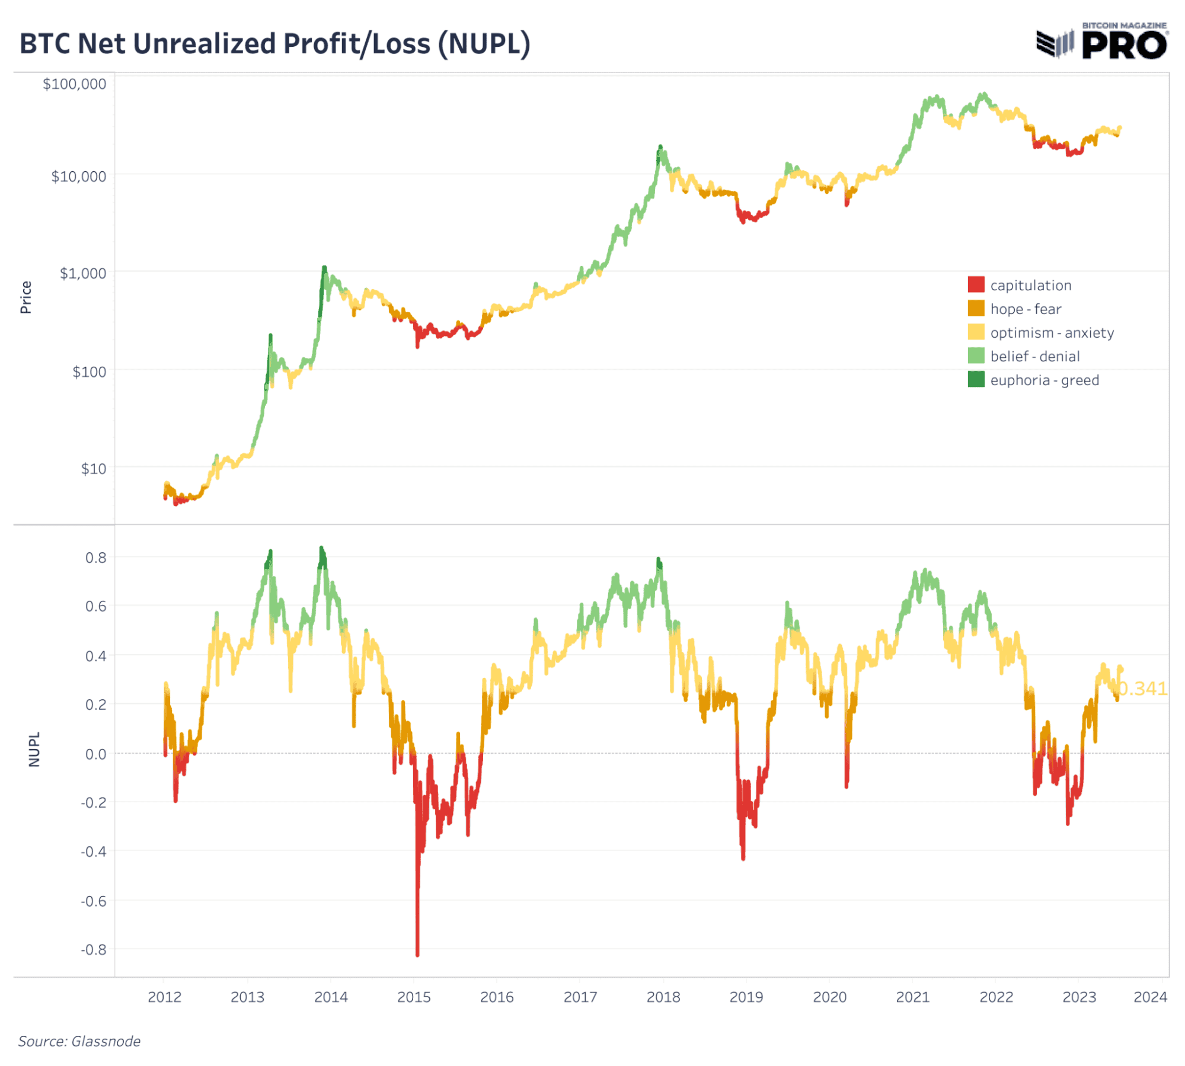Image resolution: width=1185 pixels, height=1066 pixels.
Task: Click the NUPL y-axis title
Action: pyautogui.click(x=34, y=749)
